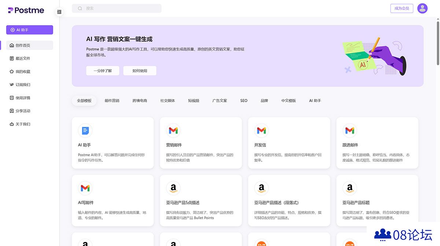440x246 pixels.
Task: Open the 亚马逊产品5点描述 template title
Action: pyautogui.click(x=183, y=203)
